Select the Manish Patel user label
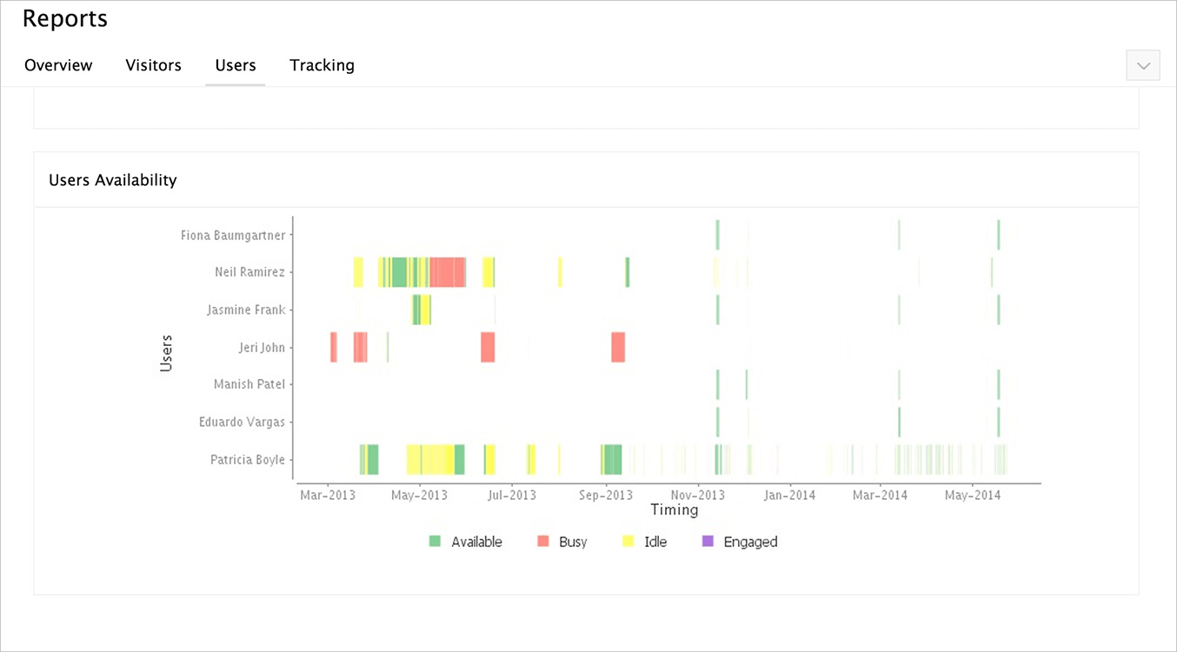1177x652 pixels. pyautogui.click(x=249, y=384)
